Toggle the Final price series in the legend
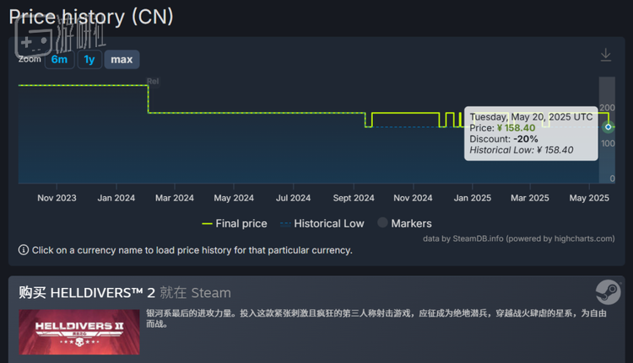This screenshot has height=363, width=633. click(235, 223)
